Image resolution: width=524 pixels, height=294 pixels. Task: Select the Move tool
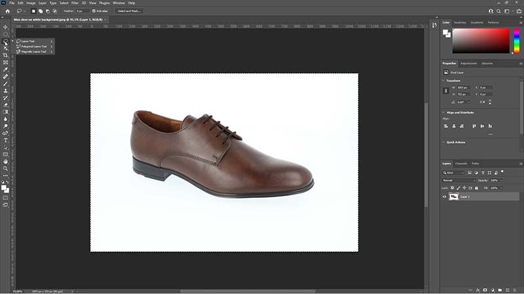pos(5,27)
